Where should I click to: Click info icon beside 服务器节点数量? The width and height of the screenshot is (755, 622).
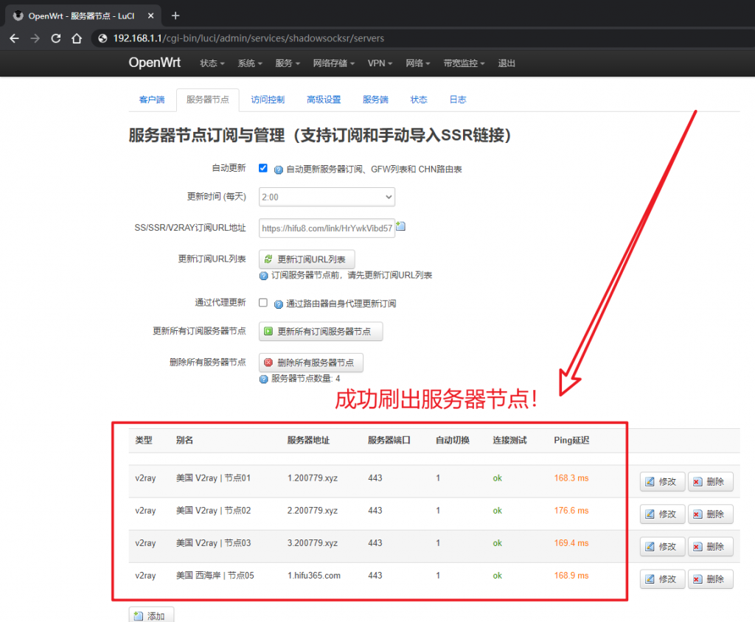pyautogui.click(x=263, y=380)
